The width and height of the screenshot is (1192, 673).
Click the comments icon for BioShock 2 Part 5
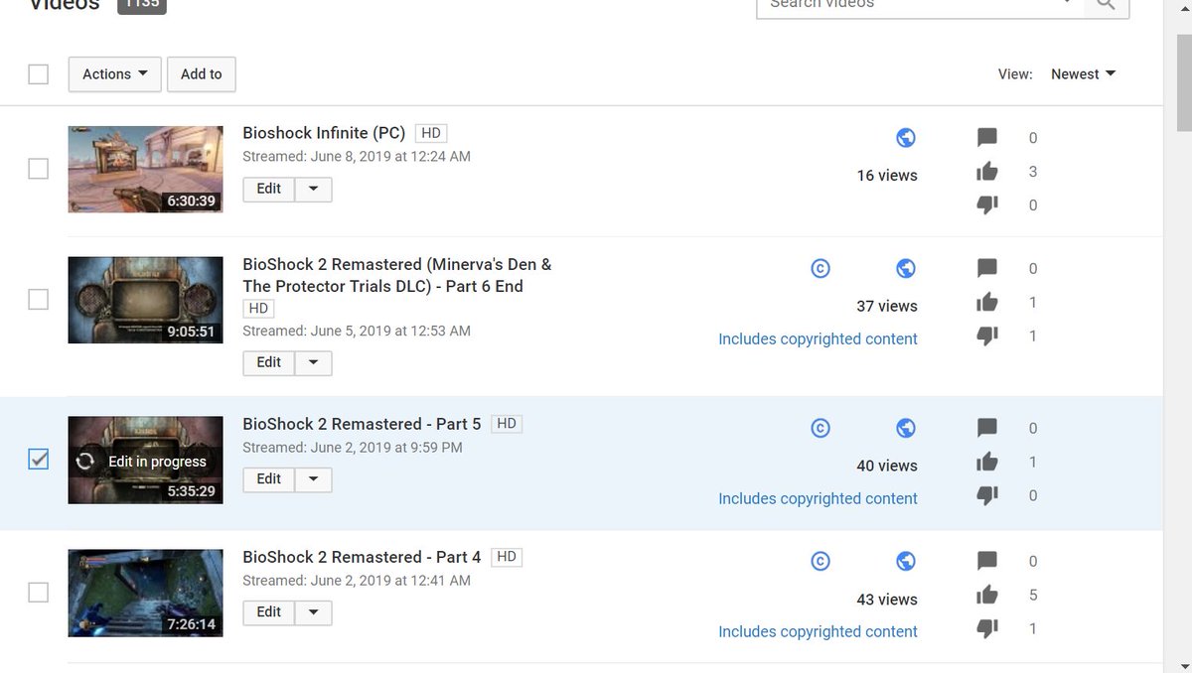click(986, 428)
